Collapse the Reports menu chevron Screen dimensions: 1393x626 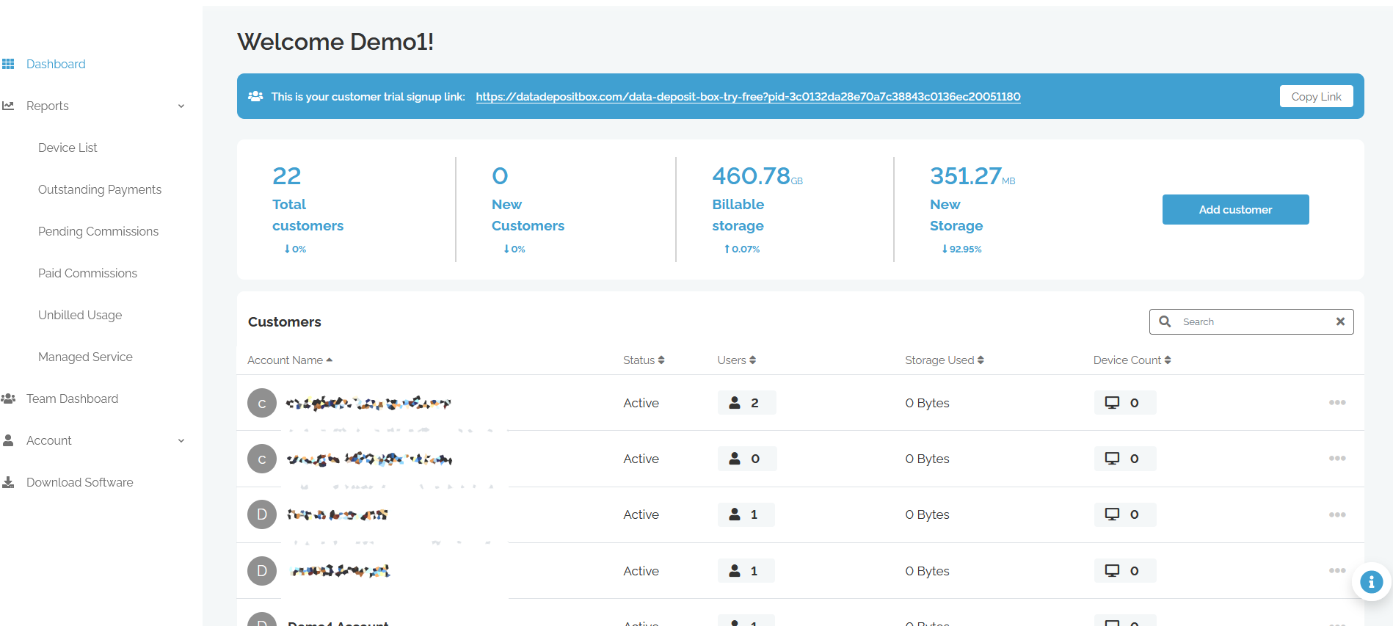[181, 106]
